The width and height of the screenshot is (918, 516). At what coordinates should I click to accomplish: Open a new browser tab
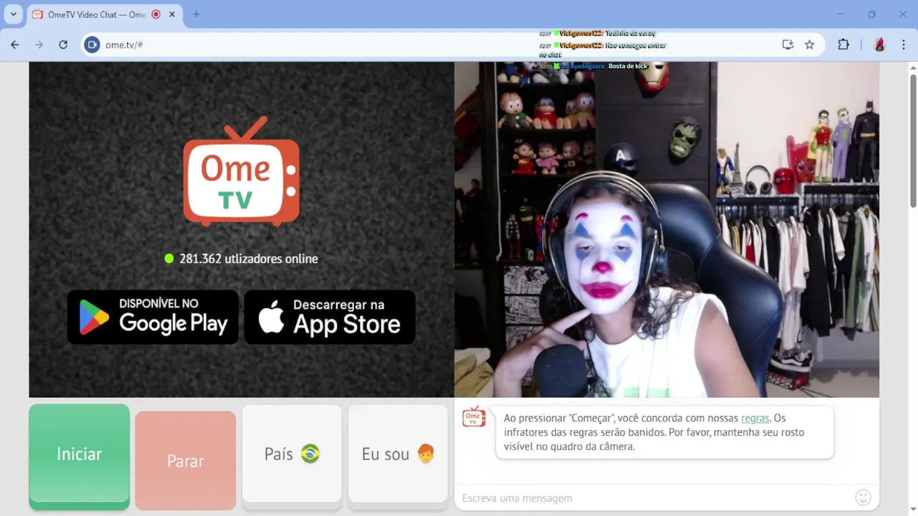click(196, 14)
